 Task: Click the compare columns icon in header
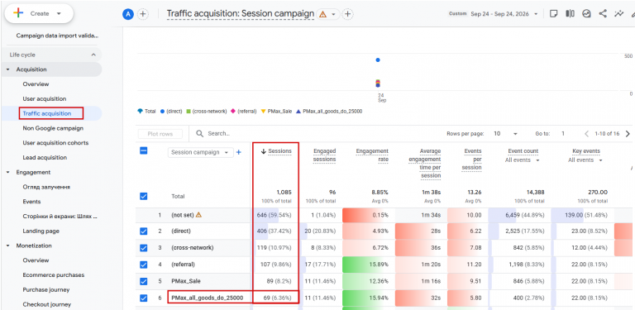click(570, 14)
